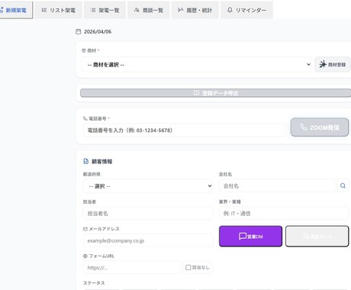
Task: Click the grey 登録データ呼出 bar button
Action: pos(215,93)
